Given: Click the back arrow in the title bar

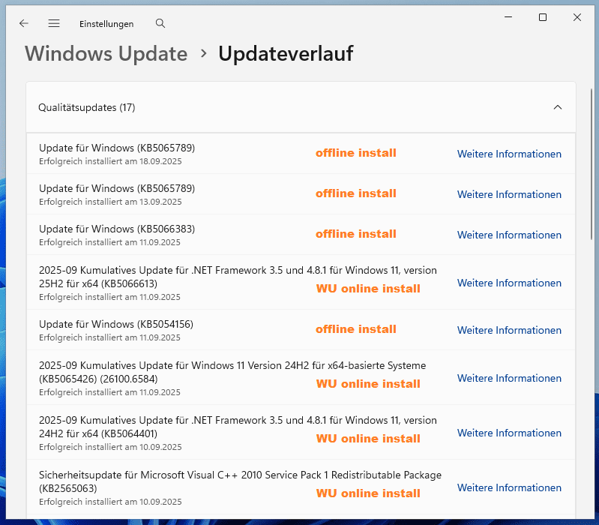Looking at the screenshot, I should (24, 23).
